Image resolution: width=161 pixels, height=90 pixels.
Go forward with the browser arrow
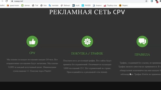pos(2,1)
